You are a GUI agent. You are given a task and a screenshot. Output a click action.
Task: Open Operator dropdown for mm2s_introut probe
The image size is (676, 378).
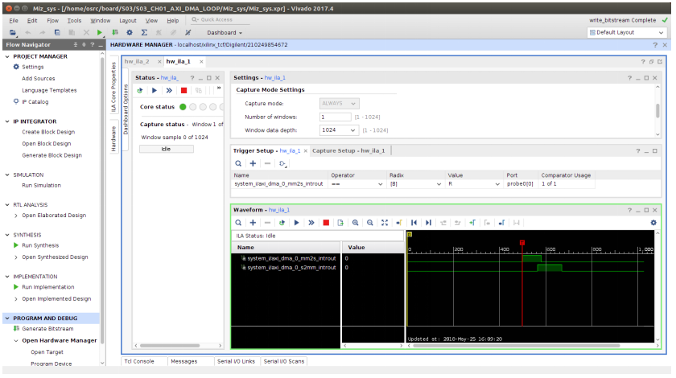[380, 184]
